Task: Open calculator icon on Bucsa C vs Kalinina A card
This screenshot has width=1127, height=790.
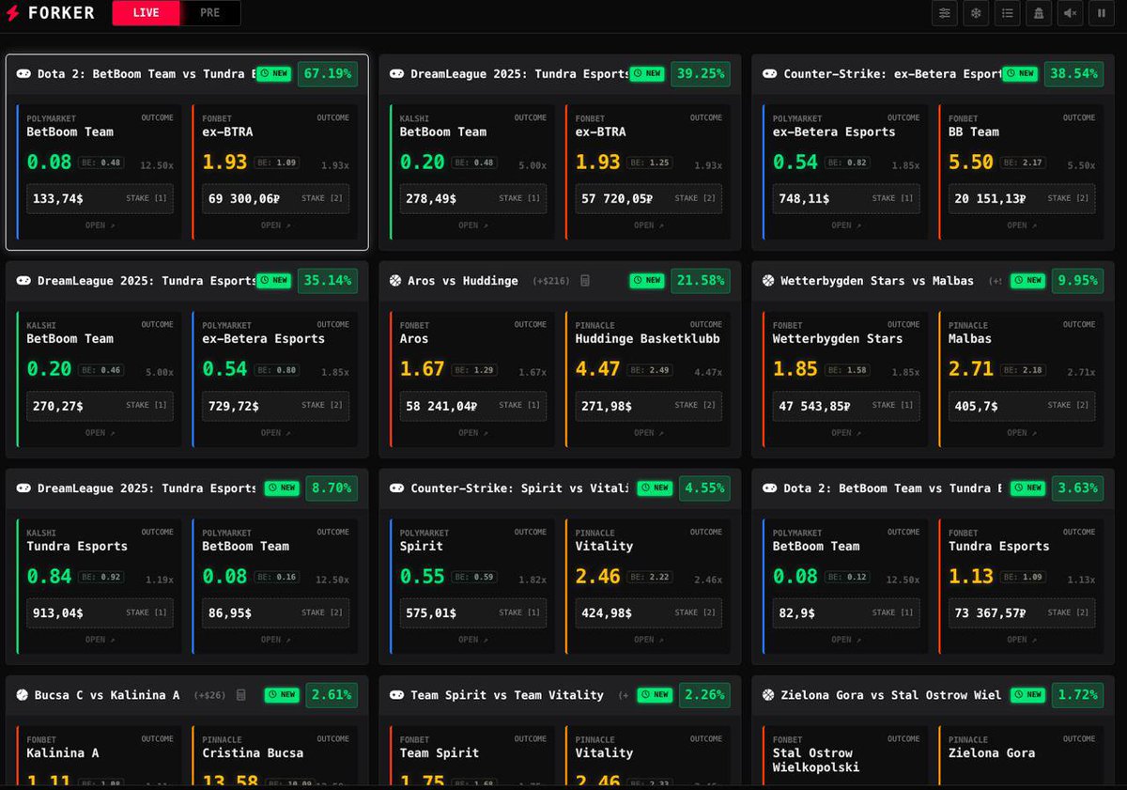Action: pyautogui.click(x=240, y=694)
